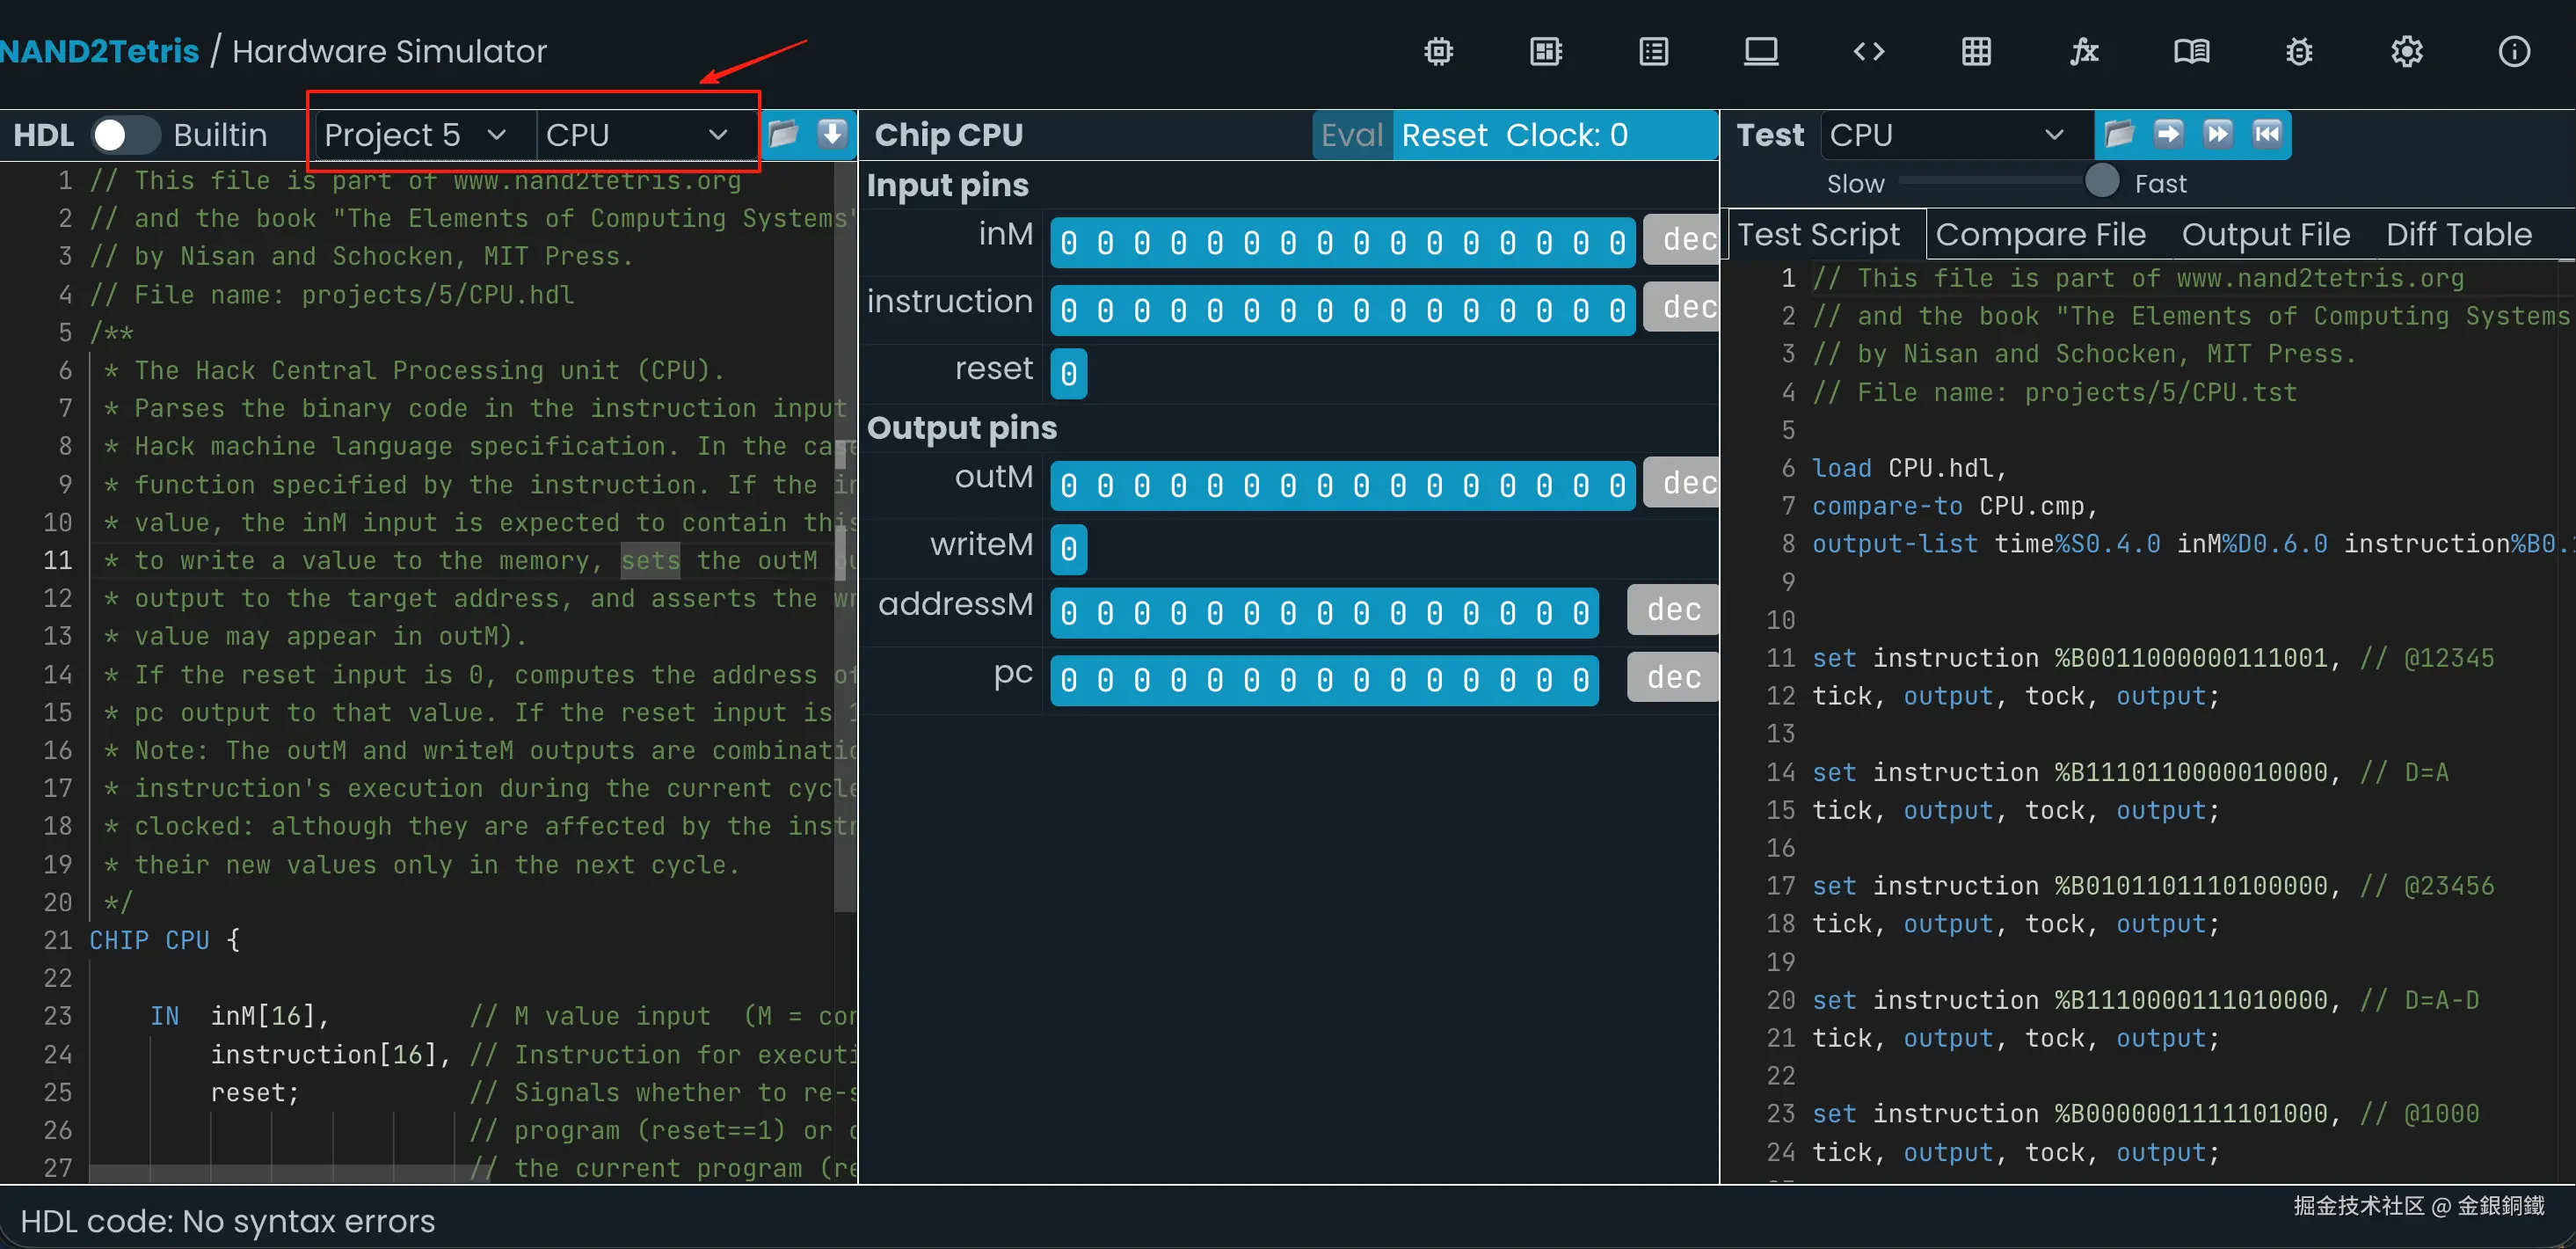Step the test script with arrow icon

pyautogui.click(x=2168, y=134)
